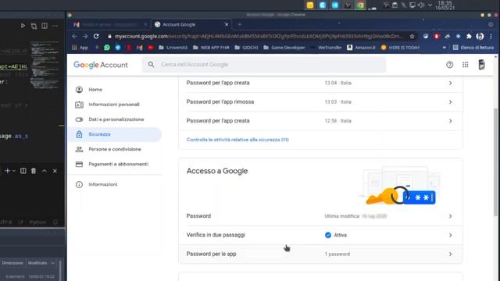Close the Account Google tab
This screenshot has height=281, width=500.
click(227, 24)
